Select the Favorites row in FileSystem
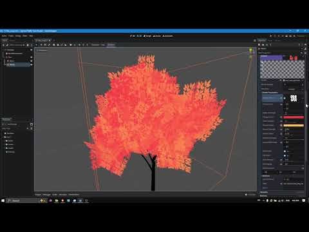 [10, 133]
